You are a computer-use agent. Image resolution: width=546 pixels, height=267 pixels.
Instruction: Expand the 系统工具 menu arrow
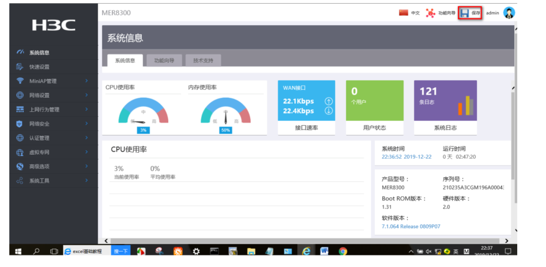pyautogui.click(x=86, y=181)
